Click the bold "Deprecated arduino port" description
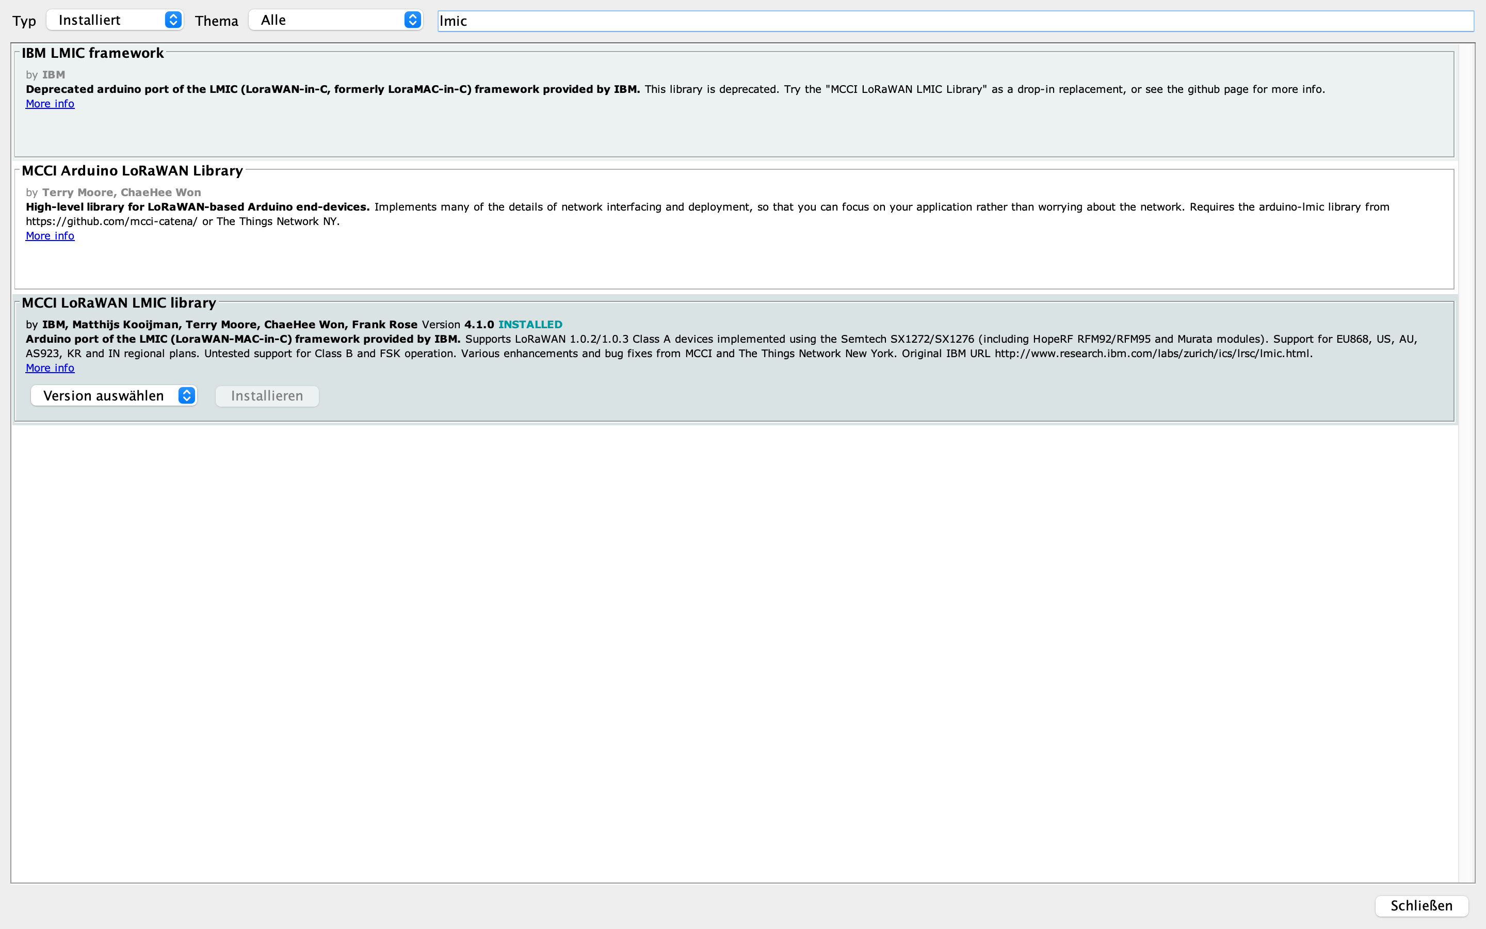The width and height of the screenshot is (1486, 929). click(333, 89)
